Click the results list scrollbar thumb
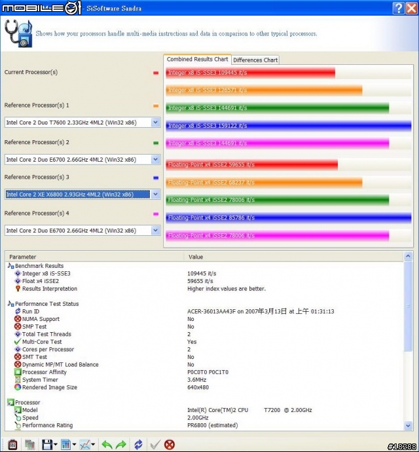Viewport: 419px width, 452px height. point(408,306)
